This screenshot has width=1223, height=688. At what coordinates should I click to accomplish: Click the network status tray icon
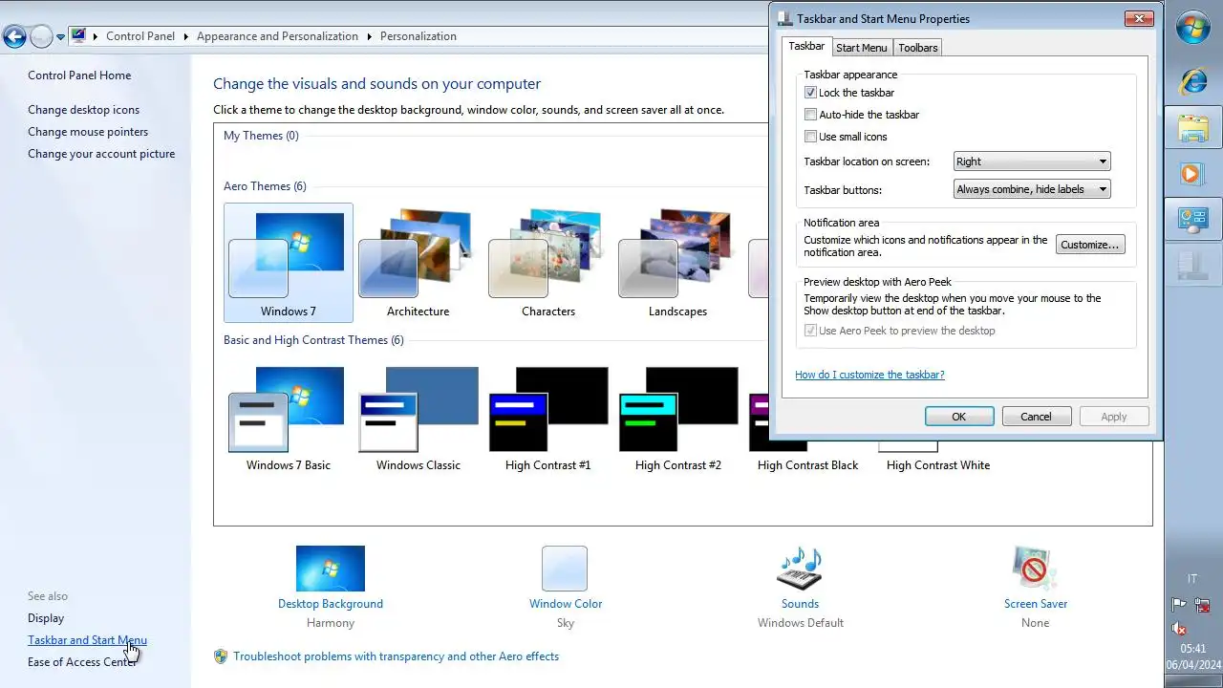coord(1203,605)
